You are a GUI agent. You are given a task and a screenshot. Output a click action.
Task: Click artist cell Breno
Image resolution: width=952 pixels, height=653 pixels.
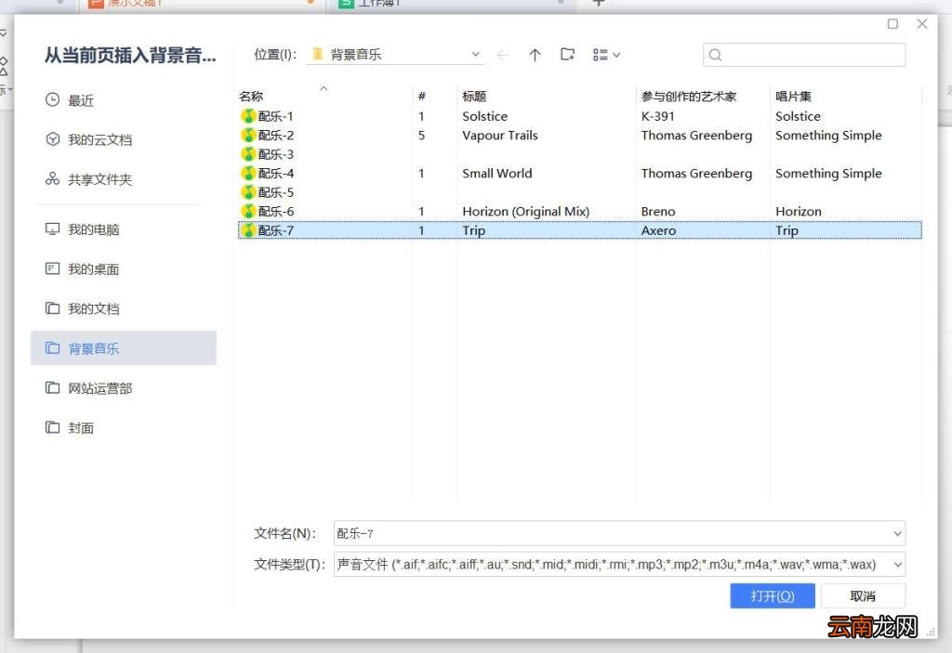pyautogui.click(x=657, y=211)
